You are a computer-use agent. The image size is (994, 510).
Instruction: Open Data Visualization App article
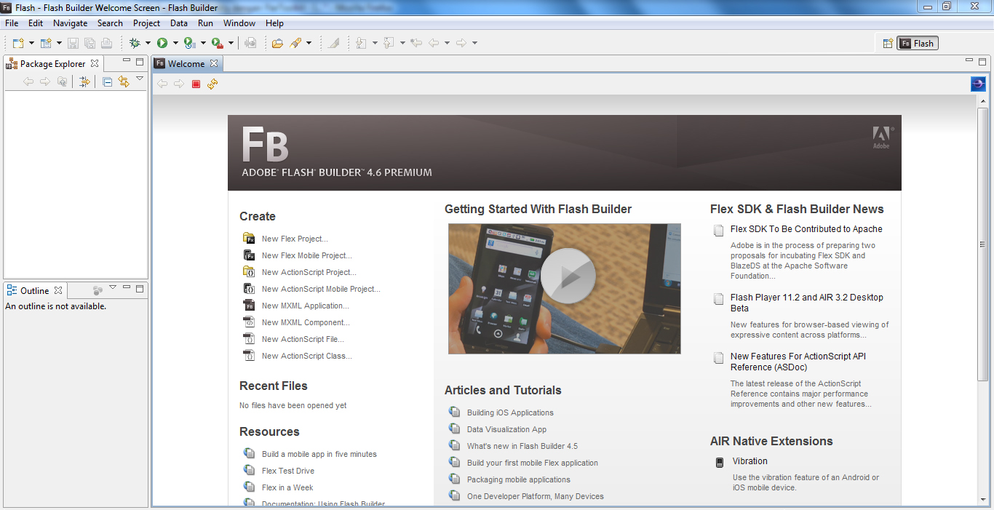pyautogui.click(x=506, y=429)
